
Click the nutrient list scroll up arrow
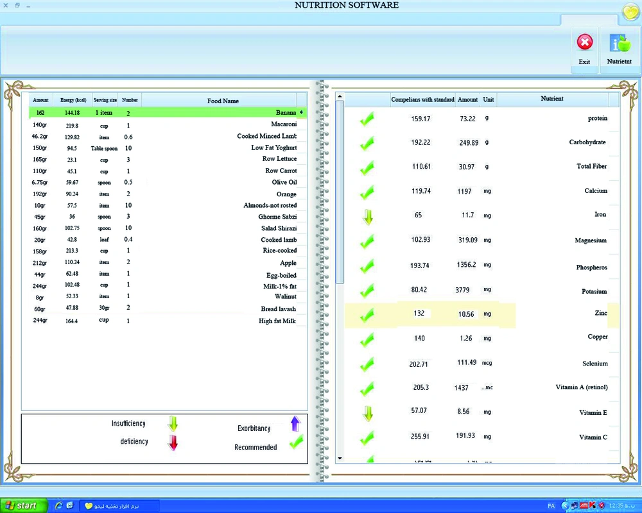tap(340, 97)
